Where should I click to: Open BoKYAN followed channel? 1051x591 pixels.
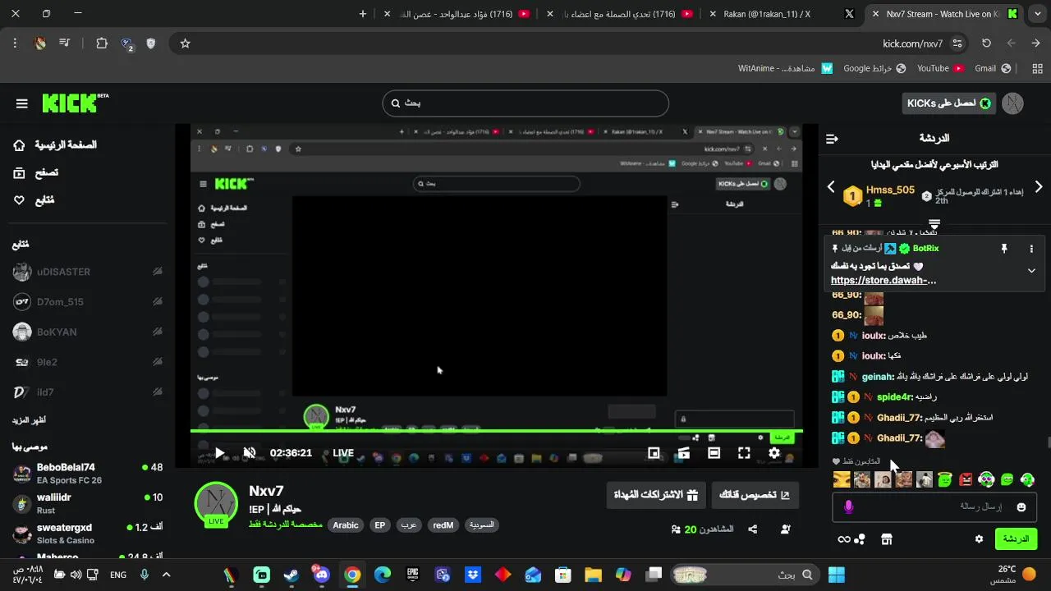pyautogui.click(x=87, y=332)
